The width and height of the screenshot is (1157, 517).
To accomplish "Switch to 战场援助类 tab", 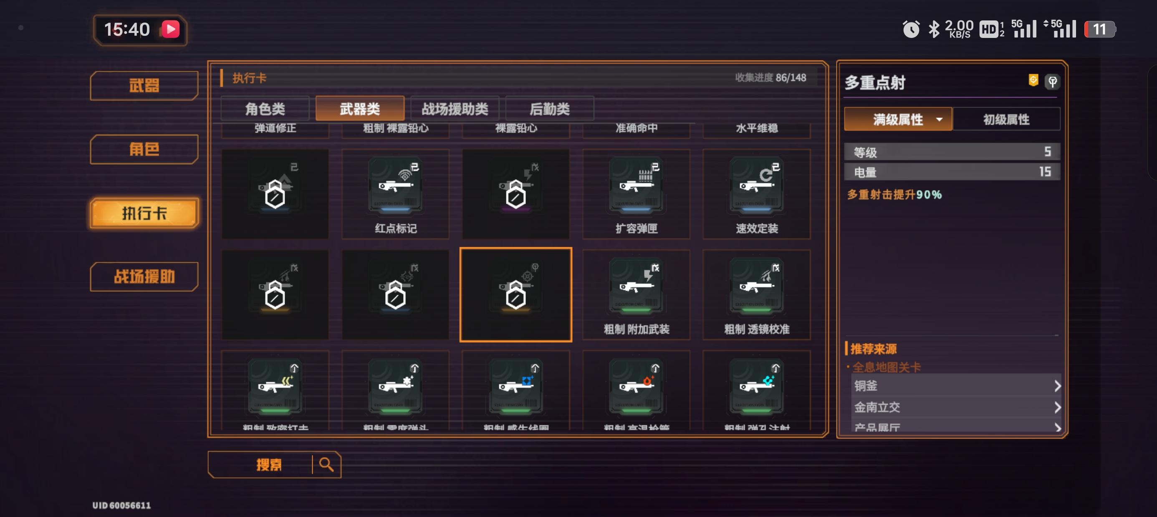I will [455, 108].
